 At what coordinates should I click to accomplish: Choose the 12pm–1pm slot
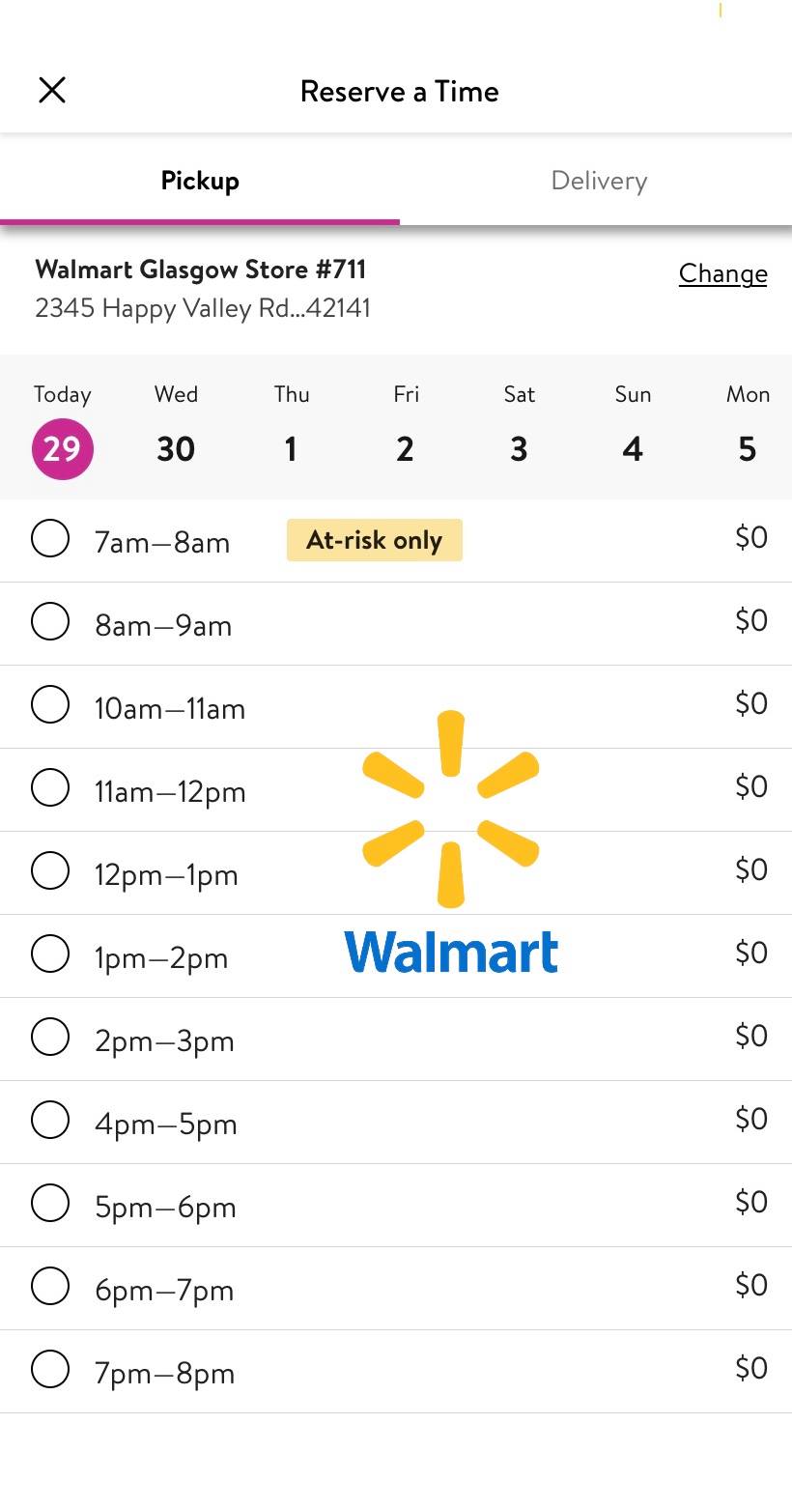pos(50,870)
